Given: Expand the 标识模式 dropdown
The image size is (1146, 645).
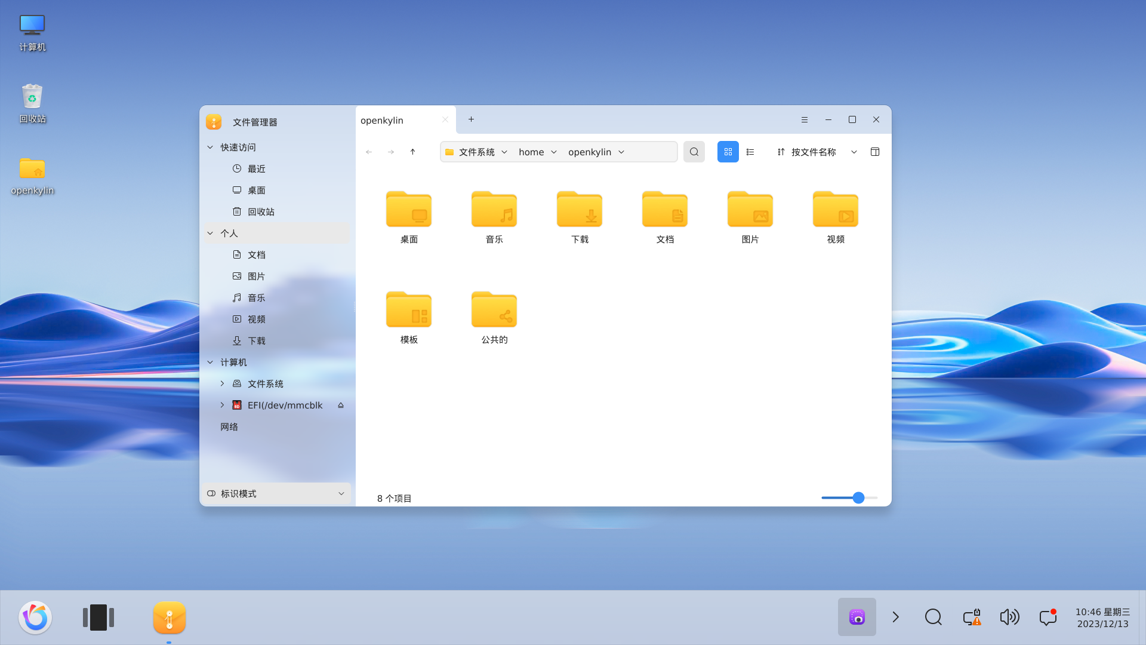Looking at the screenshot, I should point(277,493).
